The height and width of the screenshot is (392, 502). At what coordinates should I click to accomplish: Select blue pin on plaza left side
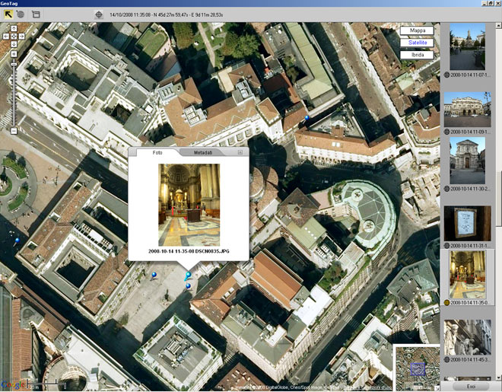[x=154, y=275]
